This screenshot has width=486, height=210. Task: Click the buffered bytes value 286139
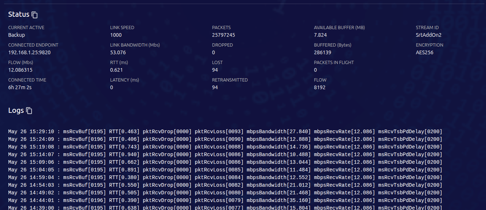click(x=323, y=52)
